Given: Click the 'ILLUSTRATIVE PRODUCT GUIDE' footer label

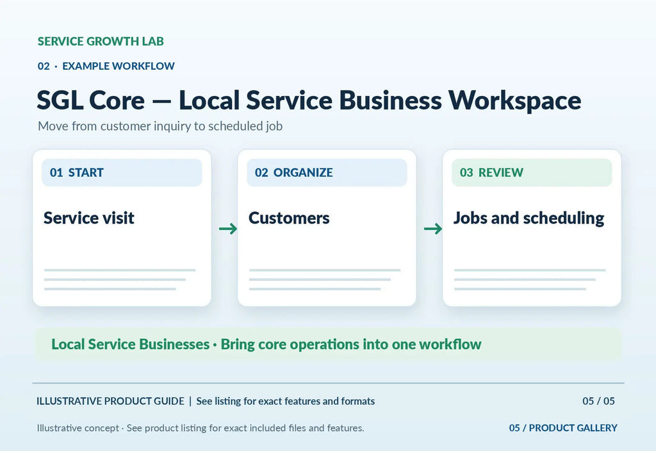Looking at the screenshot, I should pos(110,401).
